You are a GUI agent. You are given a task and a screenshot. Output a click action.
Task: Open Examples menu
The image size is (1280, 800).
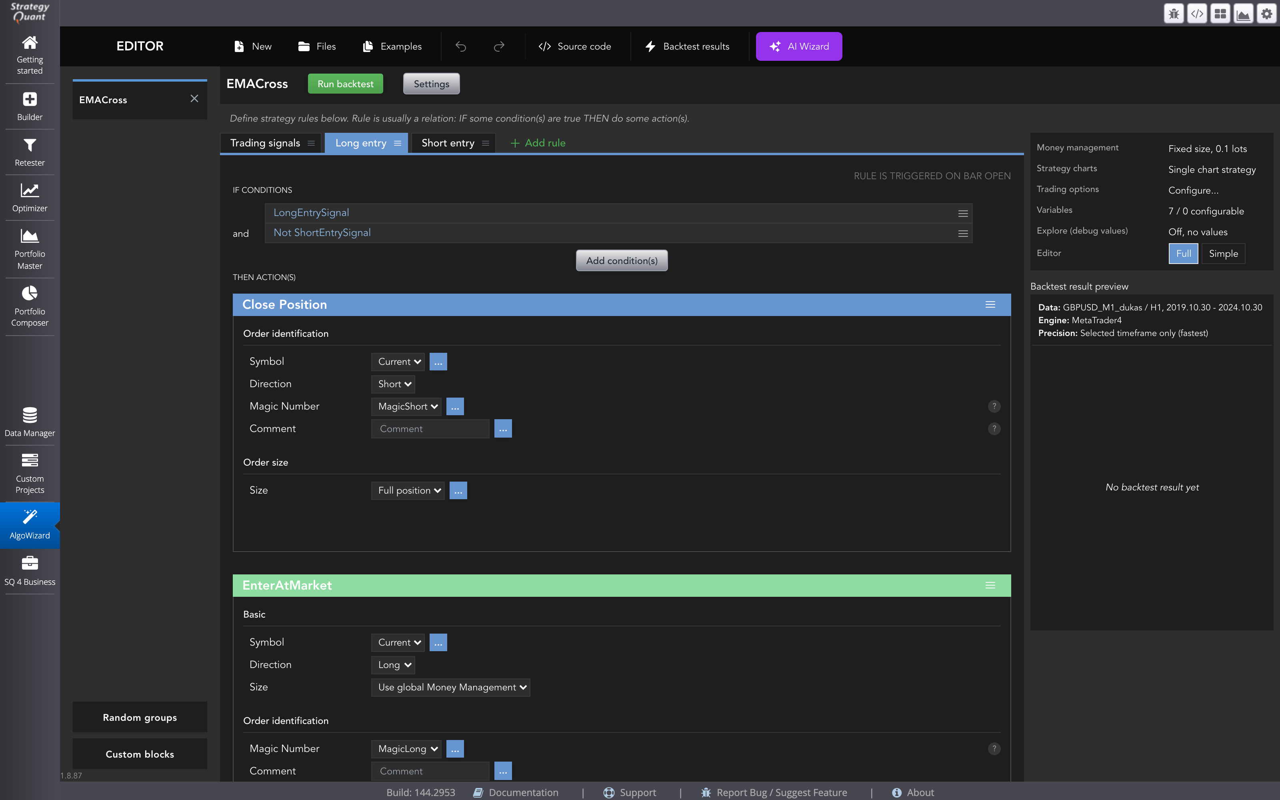pyautogui.click(x=392, y=46)
